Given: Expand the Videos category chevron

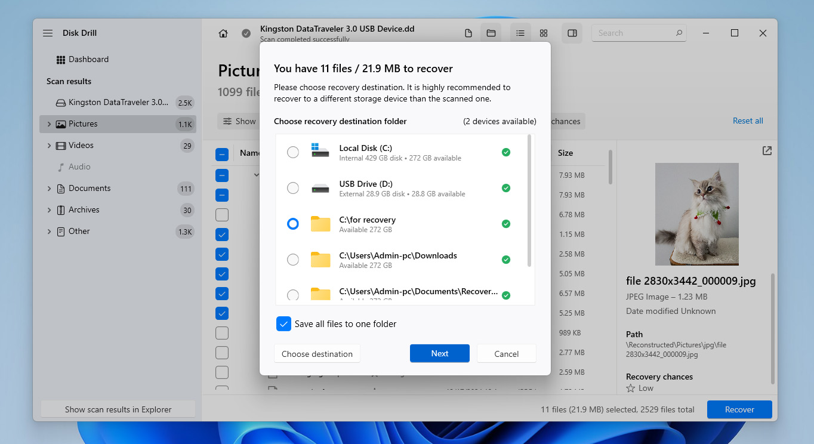Looking at the screenshot, I should click(x=49, y=146).
